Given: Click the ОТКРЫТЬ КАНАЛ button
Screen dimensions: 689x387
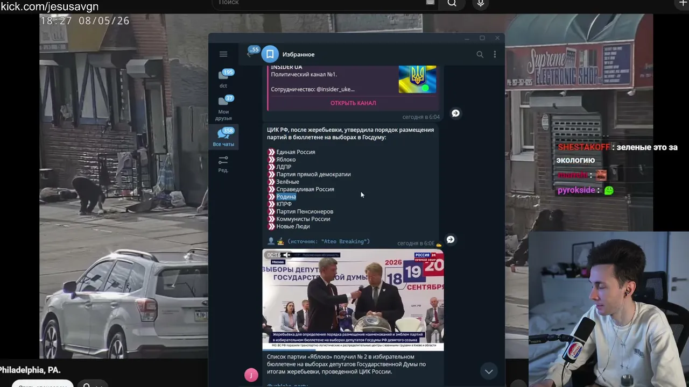Looking at the screenshot, I should (353, 103).
